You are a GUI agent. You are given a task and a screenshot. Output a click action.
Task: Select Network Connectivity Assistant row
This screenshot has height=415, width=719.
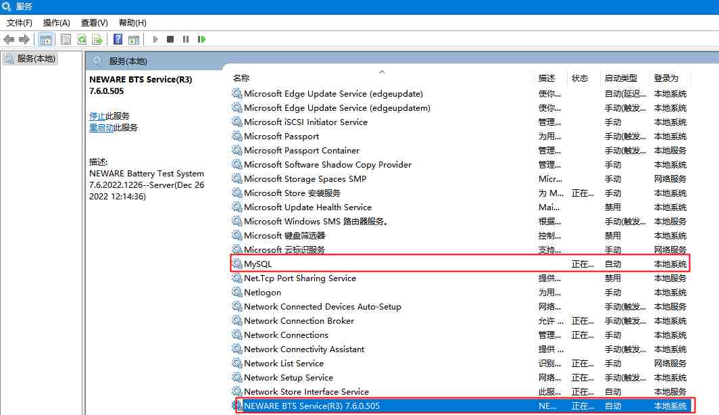click(460, 349)
